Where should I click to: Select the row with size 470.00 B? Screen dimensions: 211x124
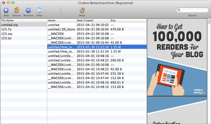coord(97,29)
